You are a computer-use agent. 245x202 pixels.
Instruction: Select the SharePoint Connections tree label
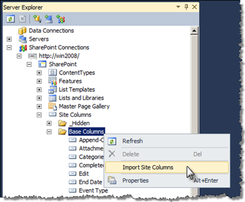click(x=59, y=47)
